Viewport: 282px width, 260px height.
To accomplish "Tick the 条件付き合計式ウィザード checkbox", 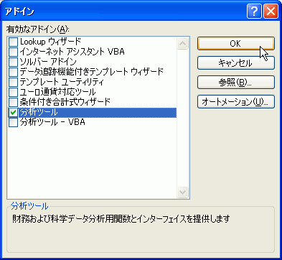I will point(14,102).
